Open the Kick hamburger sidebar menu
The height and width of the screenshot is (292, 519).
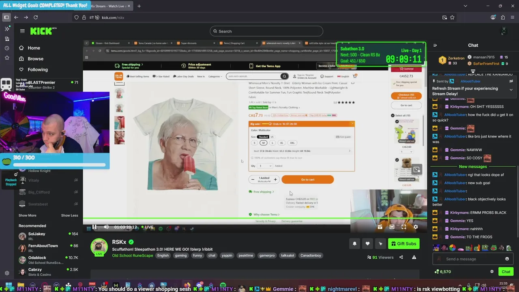(x=22, y=31)
